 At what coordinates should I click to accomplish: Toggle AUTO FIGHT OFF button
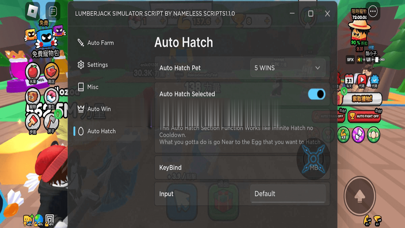pos(364,116)
